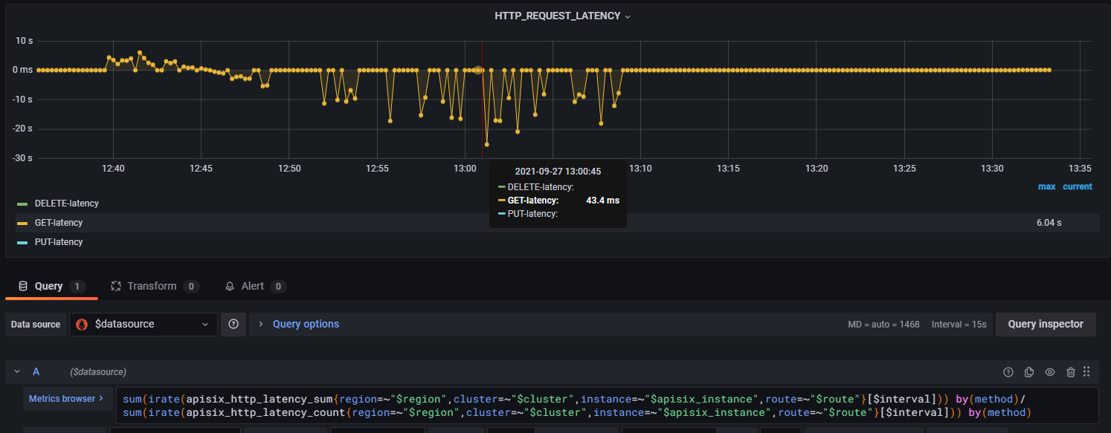Hide query A using the eye icon
Screen dimensions: 1111x433
[1049, 371]
